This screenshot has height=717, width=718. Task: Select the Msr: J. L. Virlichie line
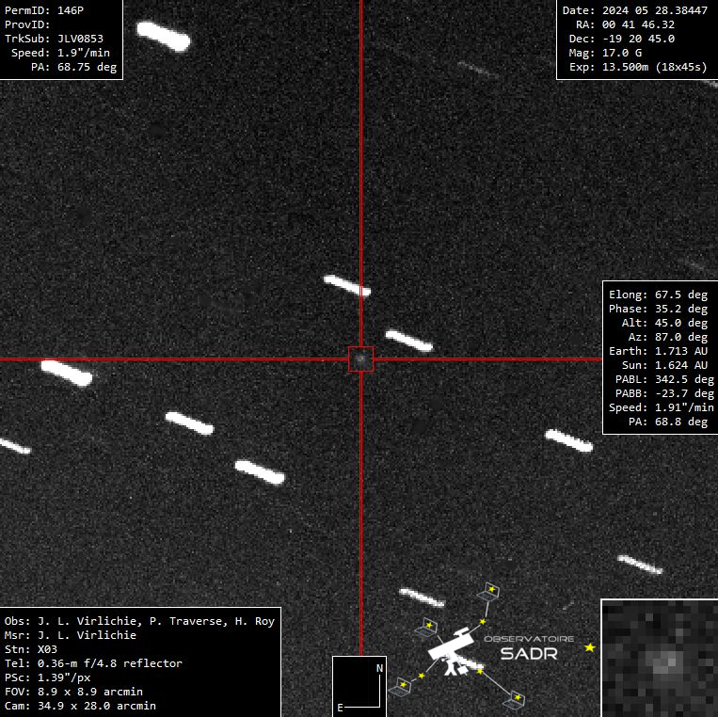(x=71, y=635)
